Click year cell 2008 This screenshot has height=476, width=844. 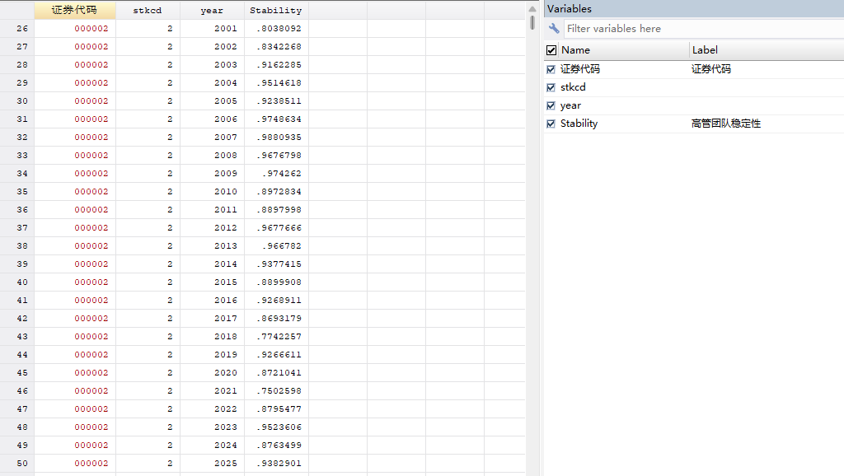[x=212, y=156]
